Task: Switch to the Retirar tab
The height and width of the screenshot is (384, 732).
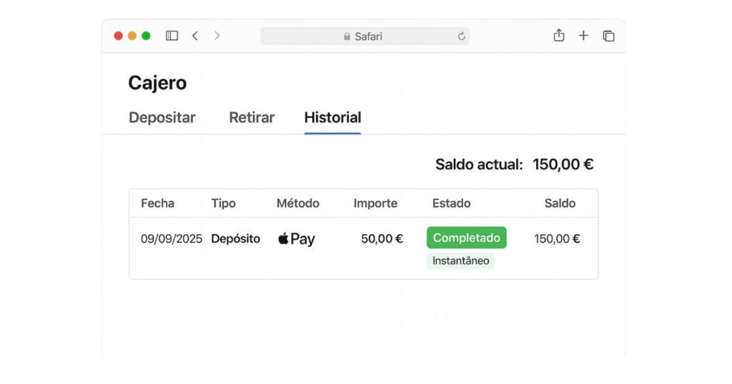Action: [x=252, y=118]
